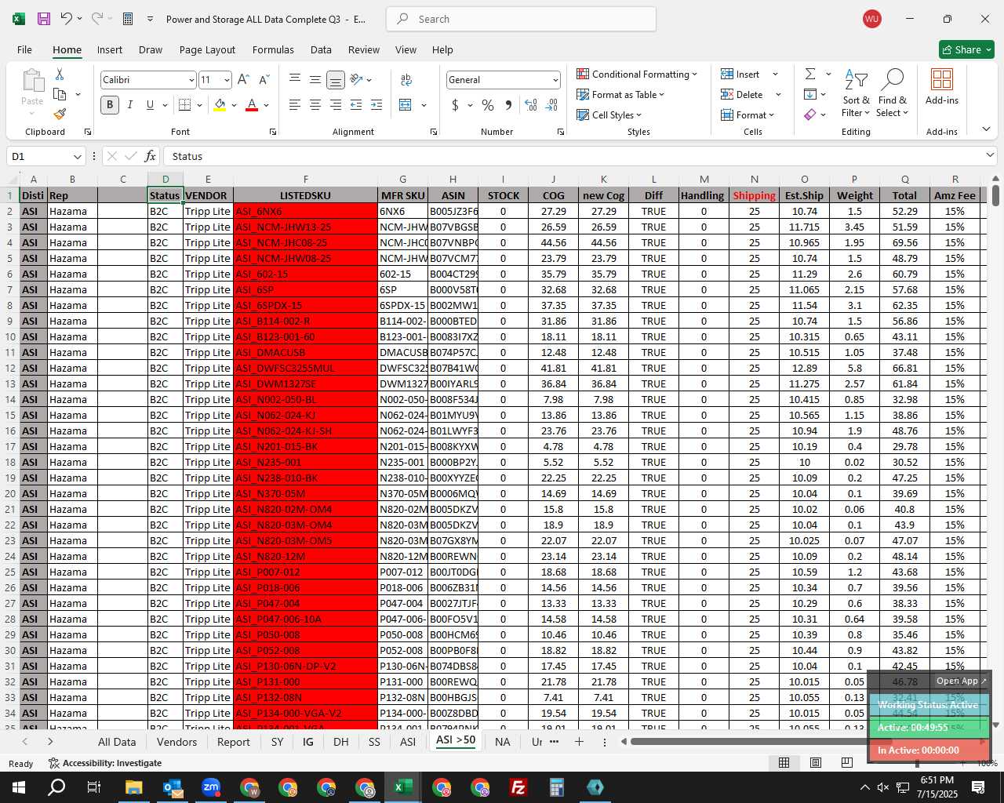Screen dimensions: 1004x803
Task: Expand the formula bar chevron
Action: tap(990, 156)
